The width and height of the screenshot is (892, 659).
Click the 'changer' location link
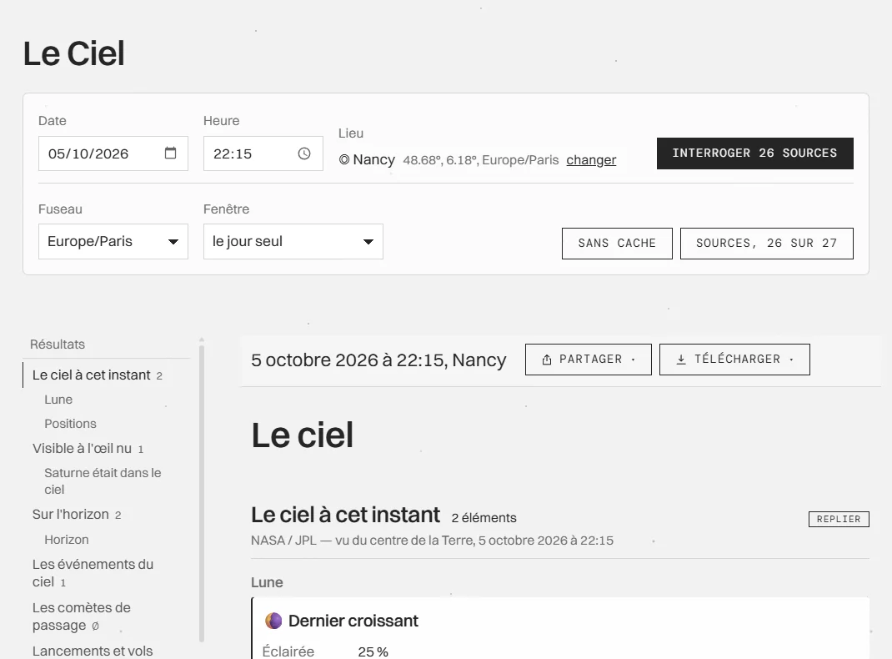point(591,160)
